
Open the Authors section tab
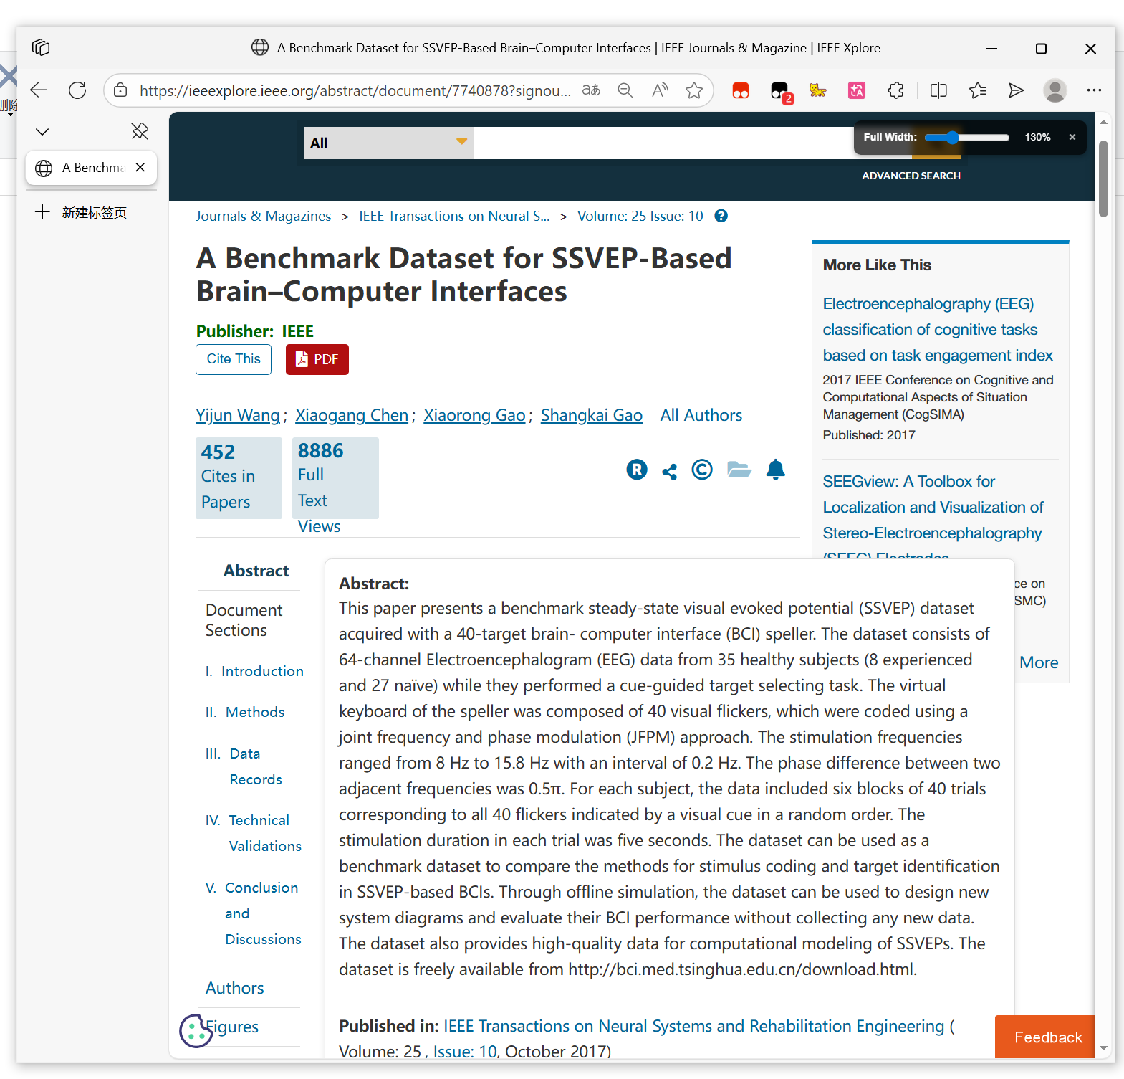tap(235, 988)
